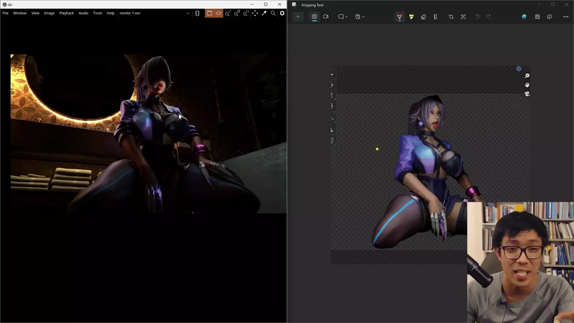Expand the snipping shape mode dropdown

pyautogui.click(x=343, y=17)
